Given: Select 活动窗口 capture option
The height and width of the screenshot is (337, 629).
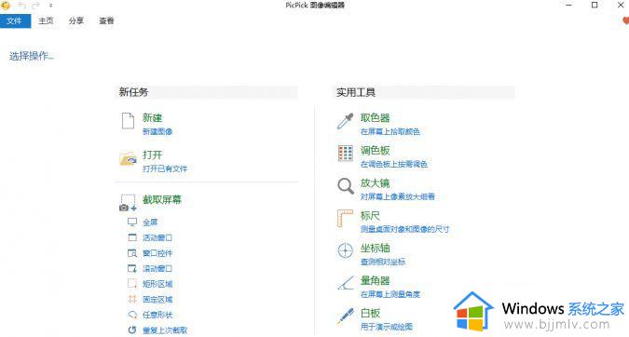Looking at the screenshot, I should pyautogui.click(x=157, y=237).
